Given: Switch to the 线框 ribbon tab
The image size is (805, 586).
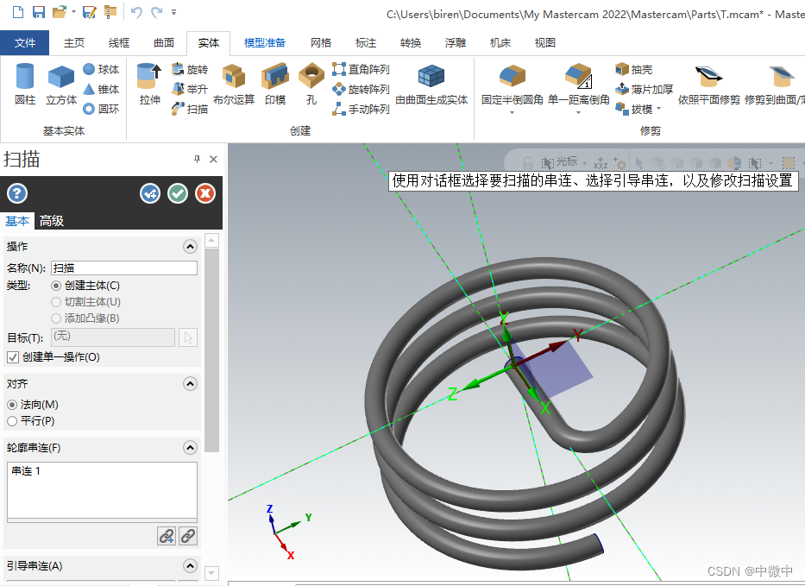Looking at the screenshot, I should pyautogui.click(x=119, y=42).
